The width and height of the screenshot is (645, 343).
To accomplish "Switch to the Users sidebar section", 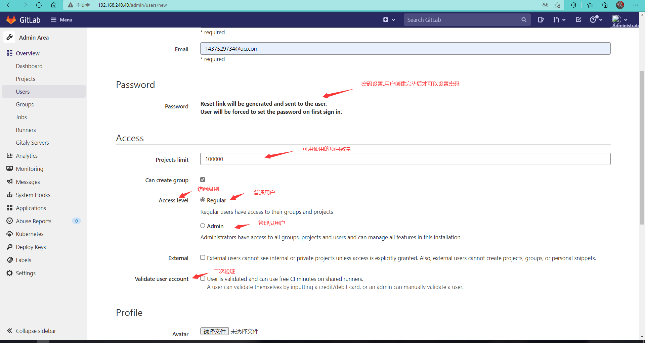I will click(x=23, y=91).
